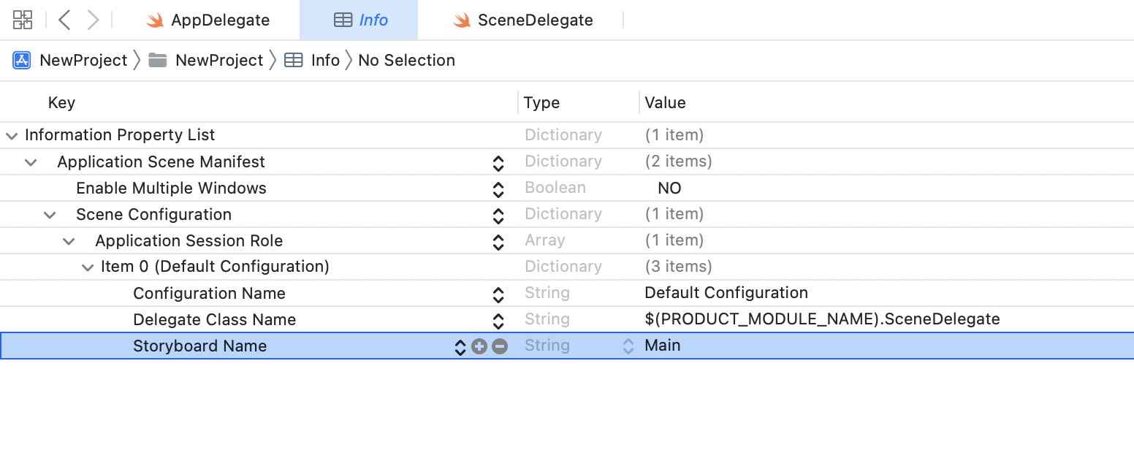Click the NewProject folder icon in breadcrumb
Image resolution: width=1134 pixels, height=453 pixels.
click(x=157, y=61)
